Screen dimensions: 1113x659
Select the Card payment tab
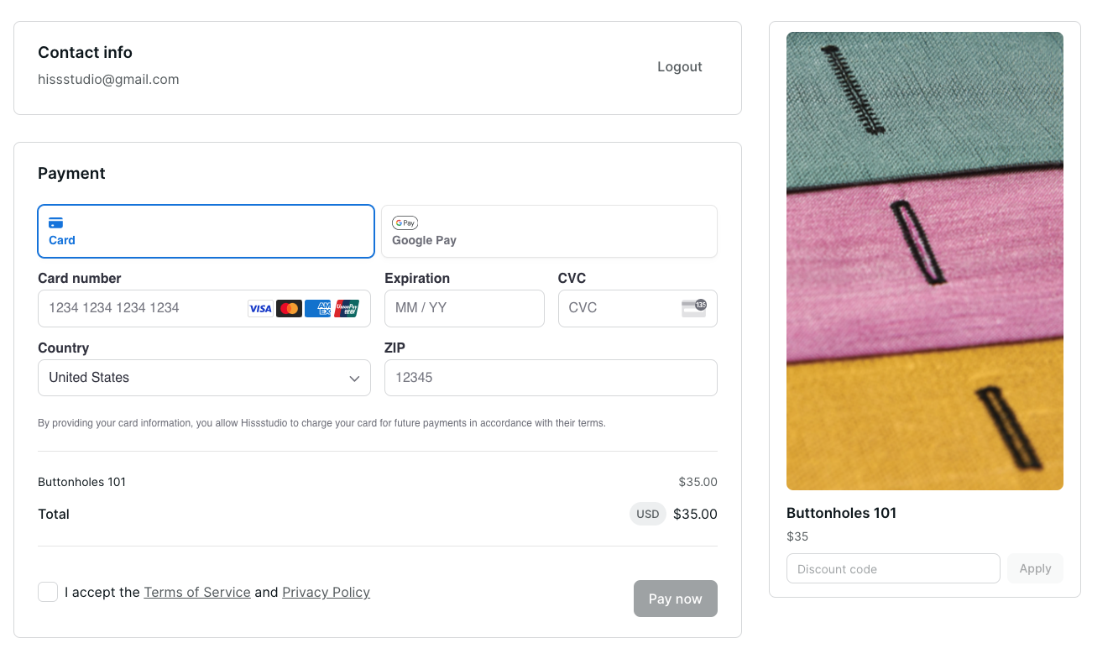tap(206, 231)
